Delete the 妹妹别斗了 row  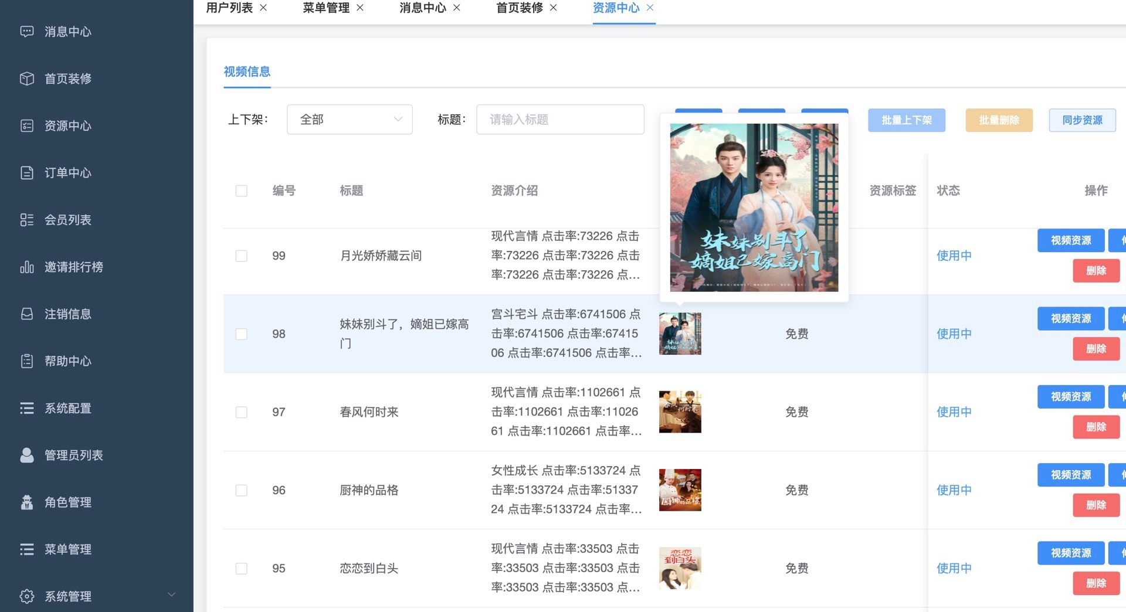point(1096,349)
